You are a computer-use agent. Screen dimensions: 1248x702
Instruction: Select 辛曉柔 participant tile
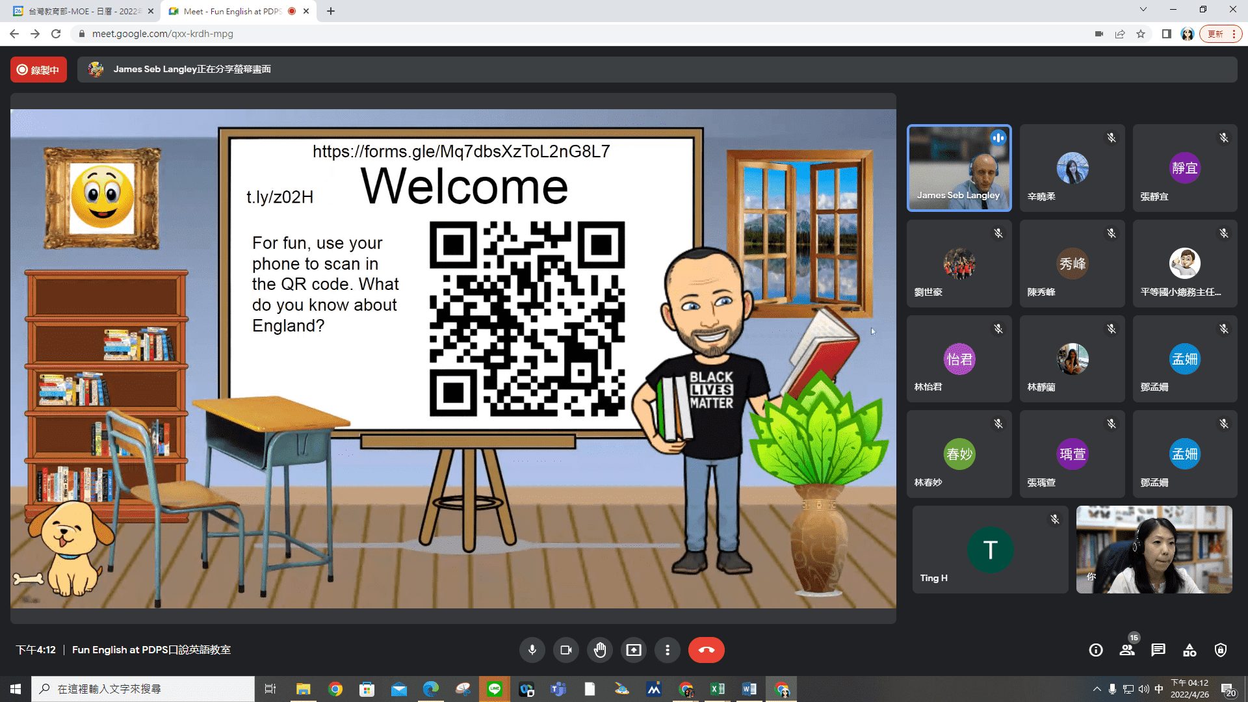tap(1072, 168)
